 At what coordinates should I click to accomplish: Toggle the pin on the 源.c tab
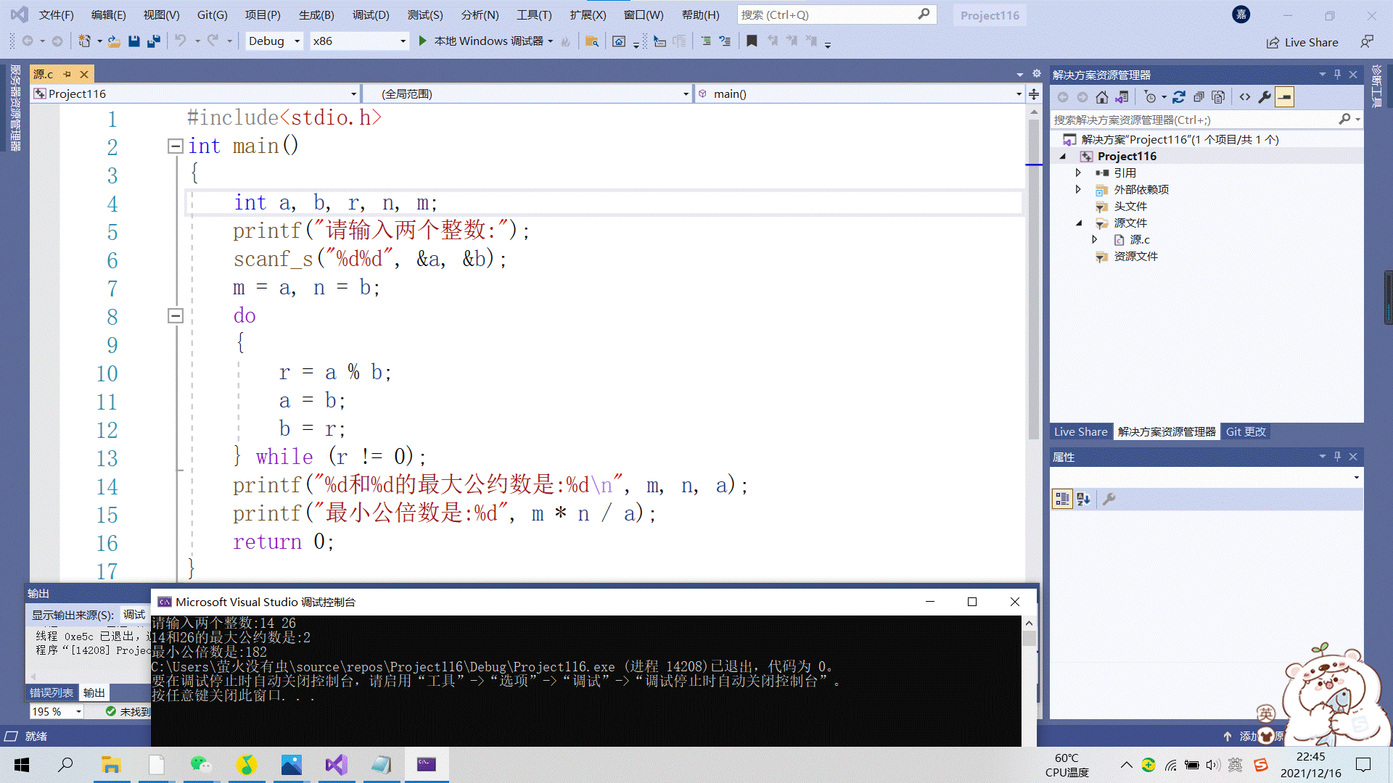[67, 74]
